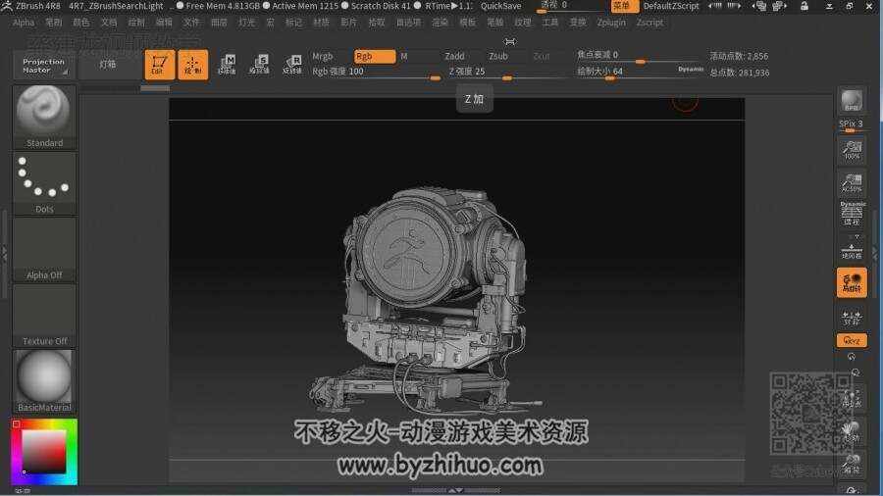Adjust the Rgb 强度 100 slider

[x=376, y=72]
